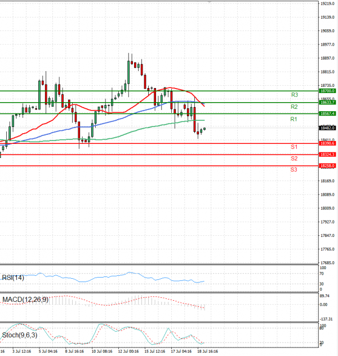Click the 18633.7 green price tag

click(x=327, y=103)
